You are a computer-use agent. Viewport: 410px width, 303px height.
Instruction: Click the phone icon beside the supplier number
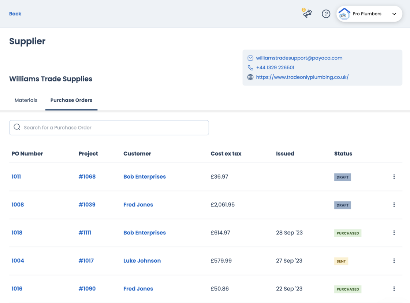250,67
